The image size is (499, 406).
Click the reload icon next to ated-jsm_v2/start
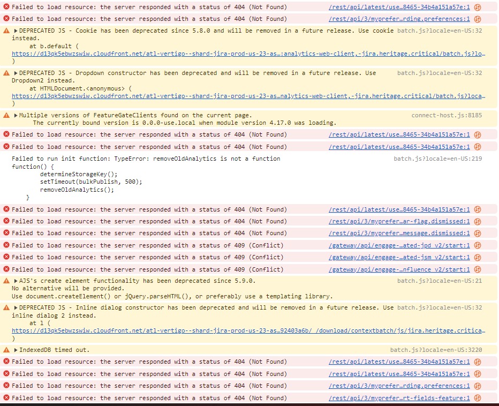click(478, 257)
